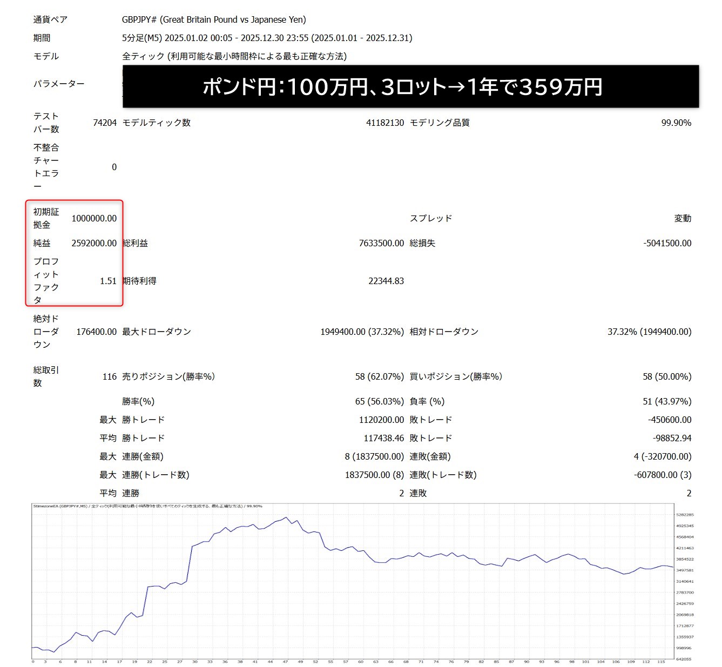Click the gross profit value 7633500.00
The width and height of the screenshot is (722, 667).
click(x=381, y=243)
